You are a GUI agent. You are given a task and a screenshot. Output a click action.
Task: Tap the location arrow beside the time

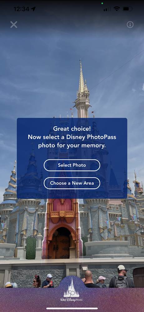[x=33, y=9]
